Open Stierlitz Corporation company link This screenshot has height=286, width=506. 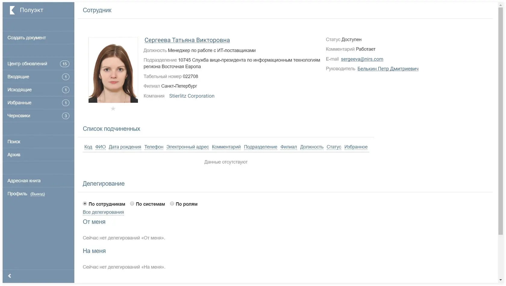[x=192, y=96]
